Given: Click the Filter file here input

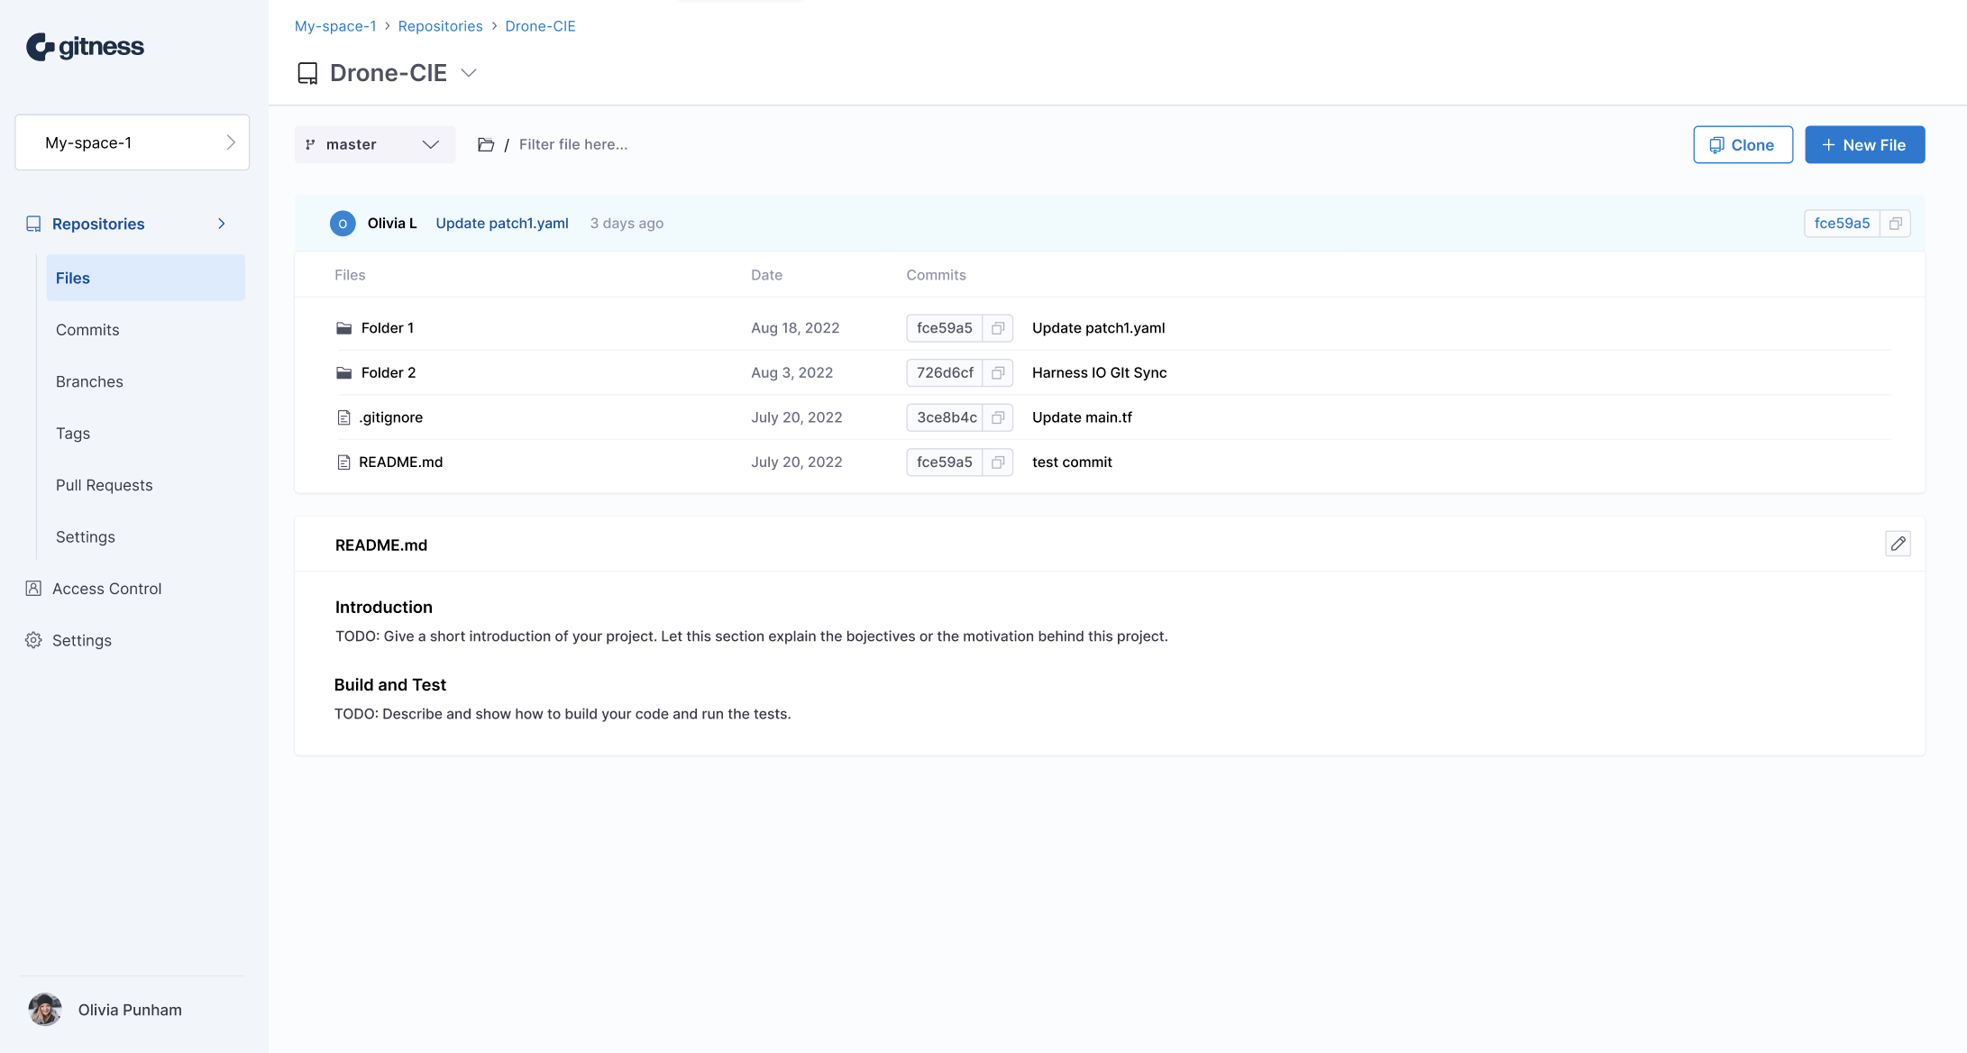Looking at the screenshot, I should point(573,145).
